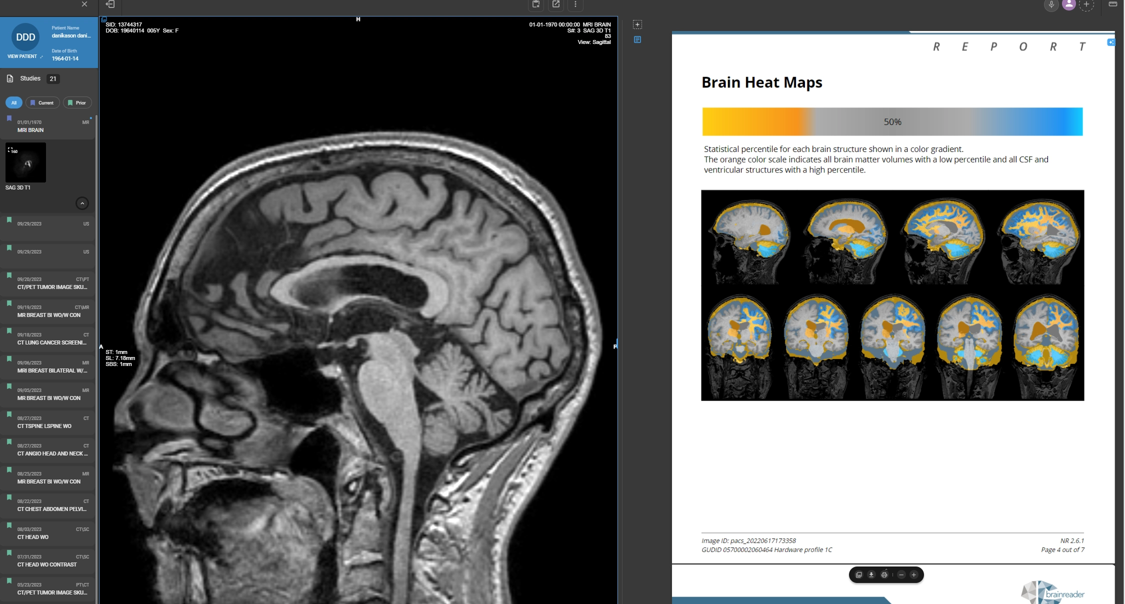Print the Brain Heat Maps report
1125x604 pixels.
tap(884, 575)
